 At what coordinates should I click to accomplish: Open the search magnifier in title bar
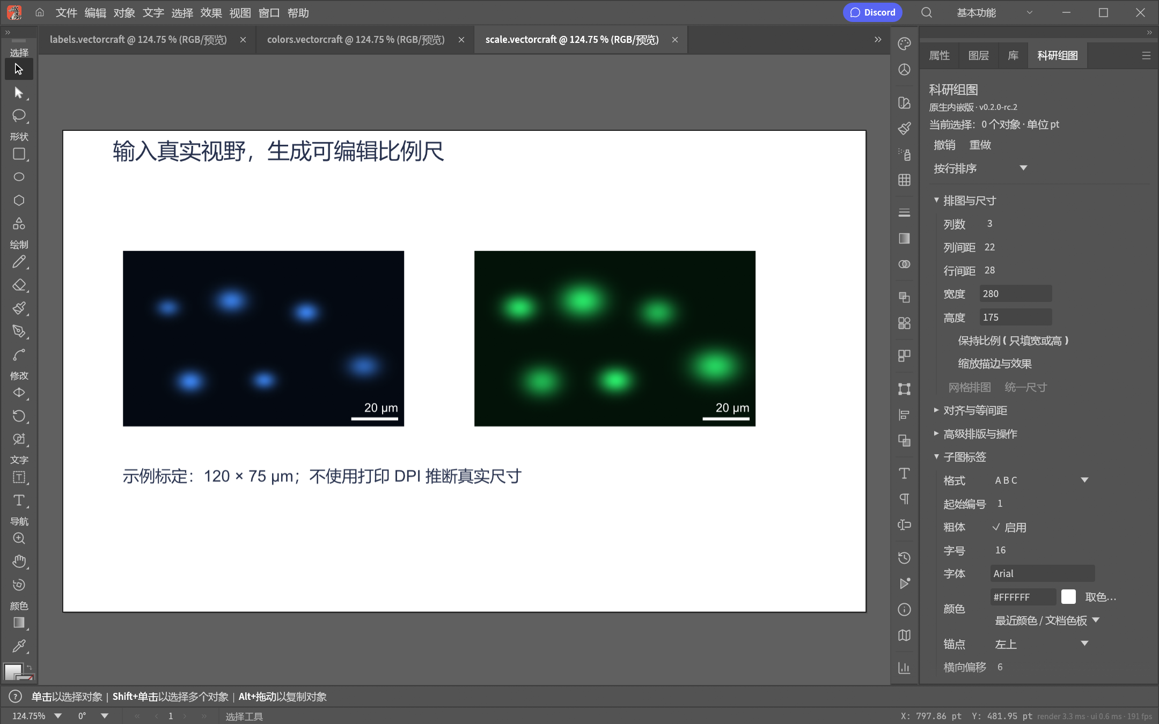pos(927,12)
